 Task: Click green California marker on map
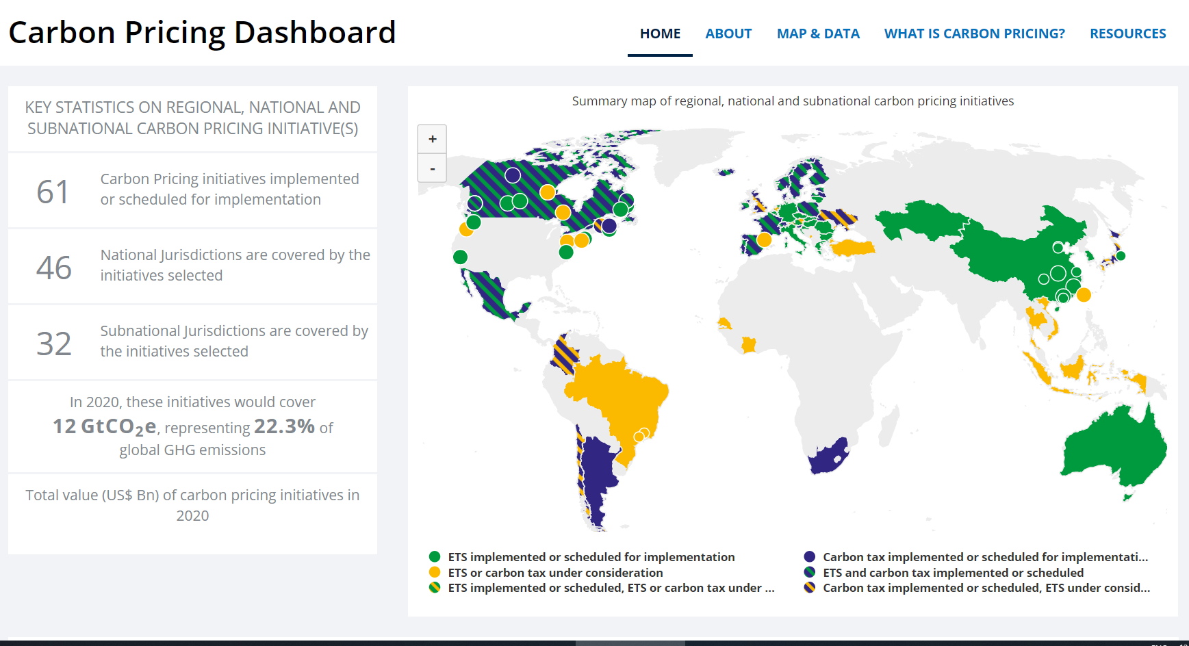coord(461,257)
